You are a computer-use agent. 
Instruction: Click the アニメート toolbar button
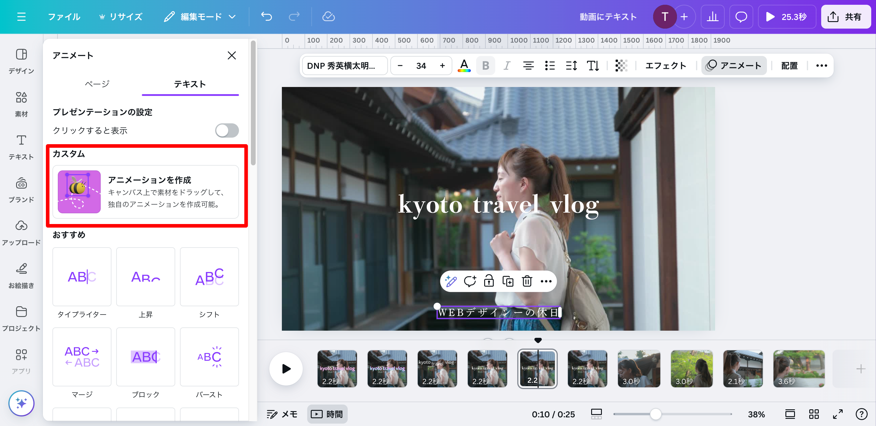point(734,66)
